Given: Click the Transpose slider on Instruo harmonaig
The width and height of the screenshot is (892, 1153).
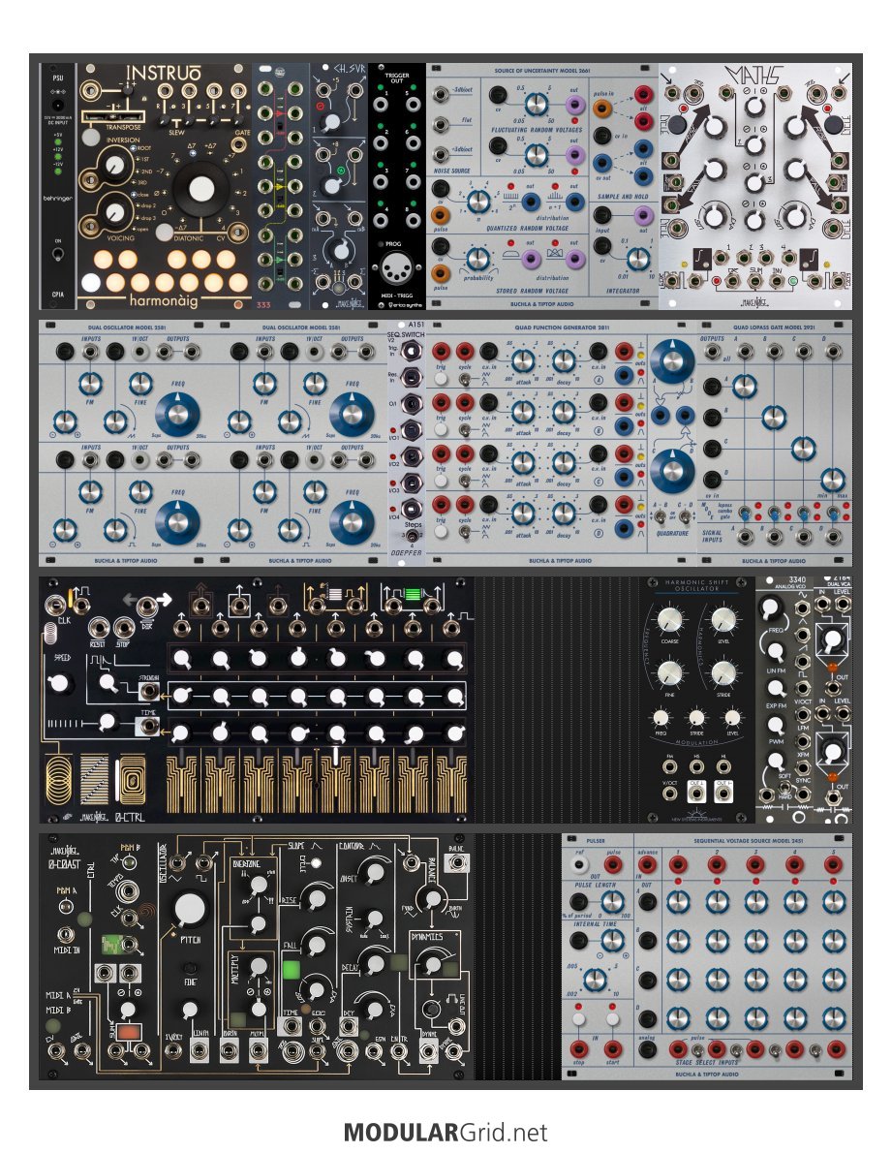Looking at the screenshot, I should point(111,116).
